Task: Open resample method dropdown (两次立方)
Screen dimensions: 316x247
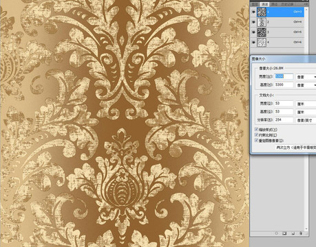Action: (296, 148)
